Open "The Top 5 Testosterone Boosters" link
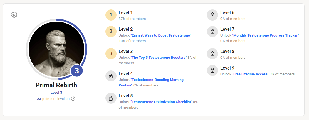The width and height of the screenshot is (309, 120). [x=159, y=58]
